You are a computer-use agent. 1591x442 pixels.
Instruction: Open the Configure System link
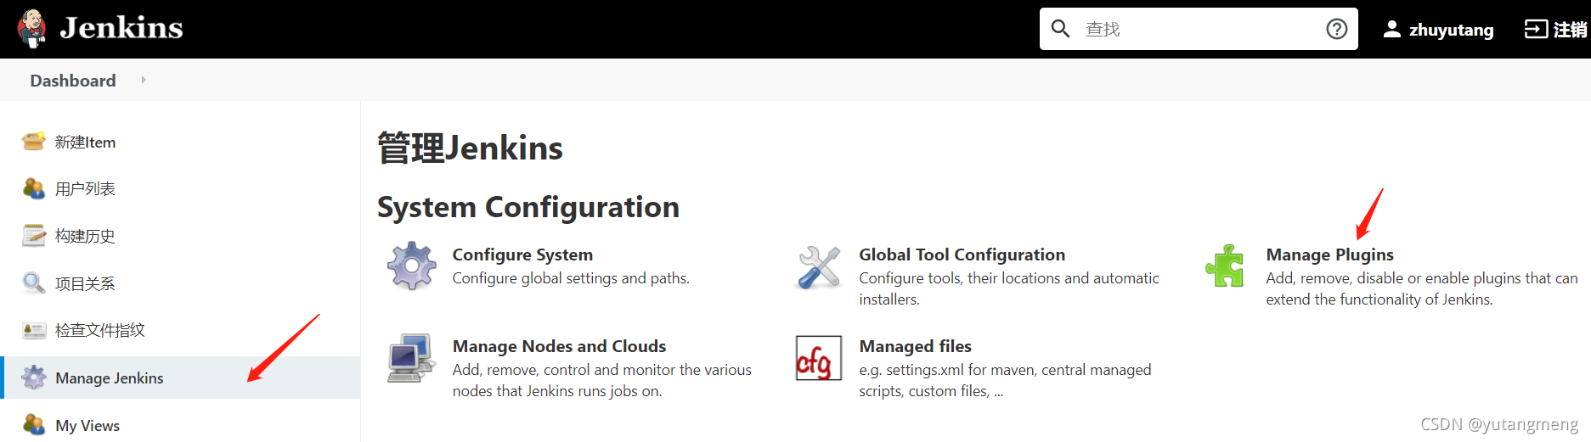(x=522, y=255)
